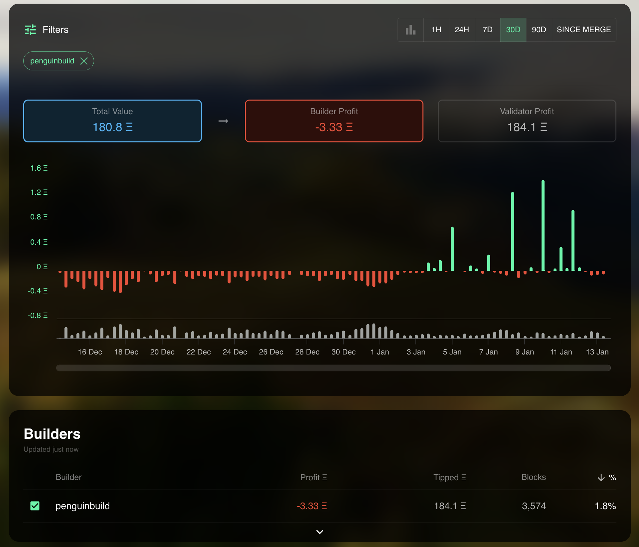Click the chart horizontal range scrollbar
Viewport: 639px width, 547px height.
pos(333,368)
